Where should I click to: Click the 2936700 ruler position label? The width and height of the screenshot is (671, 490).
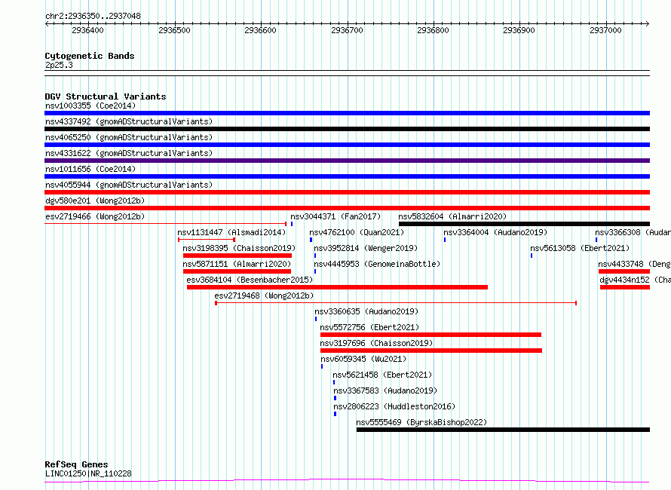tap(347, 30)
